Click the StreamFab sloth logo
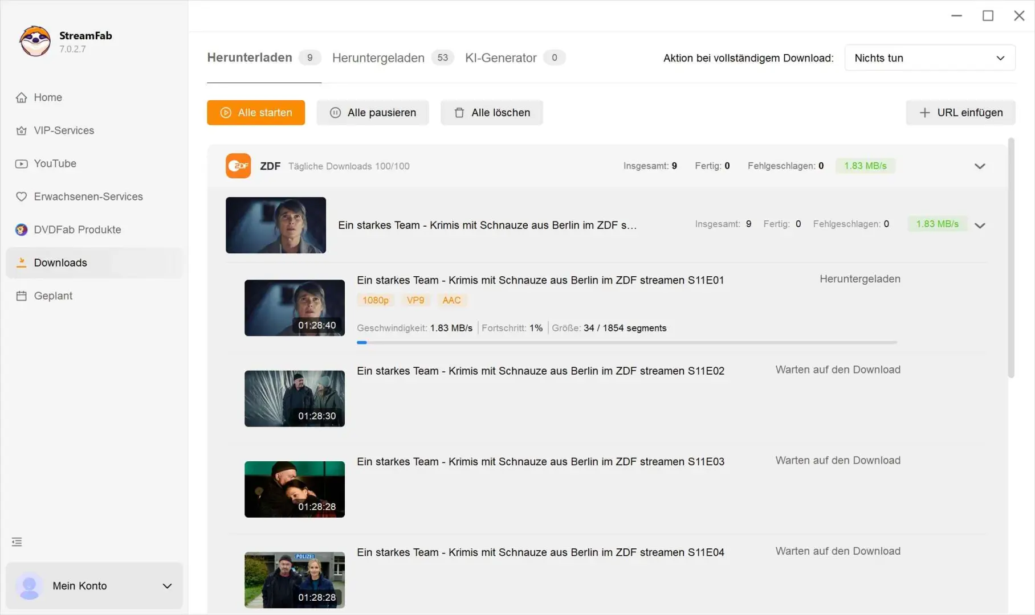Image resolution: width=1035 pixels, height=615 pixels. click(35, 41)
